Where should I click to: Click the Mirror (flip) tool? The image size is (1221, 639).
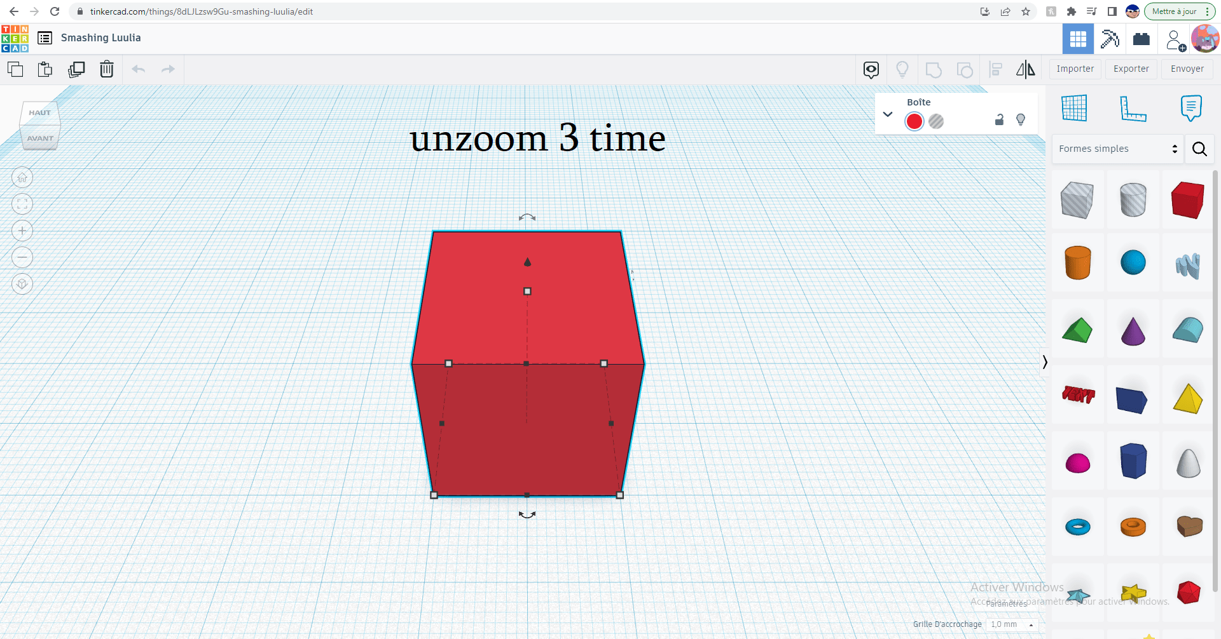click(1024, 69)
